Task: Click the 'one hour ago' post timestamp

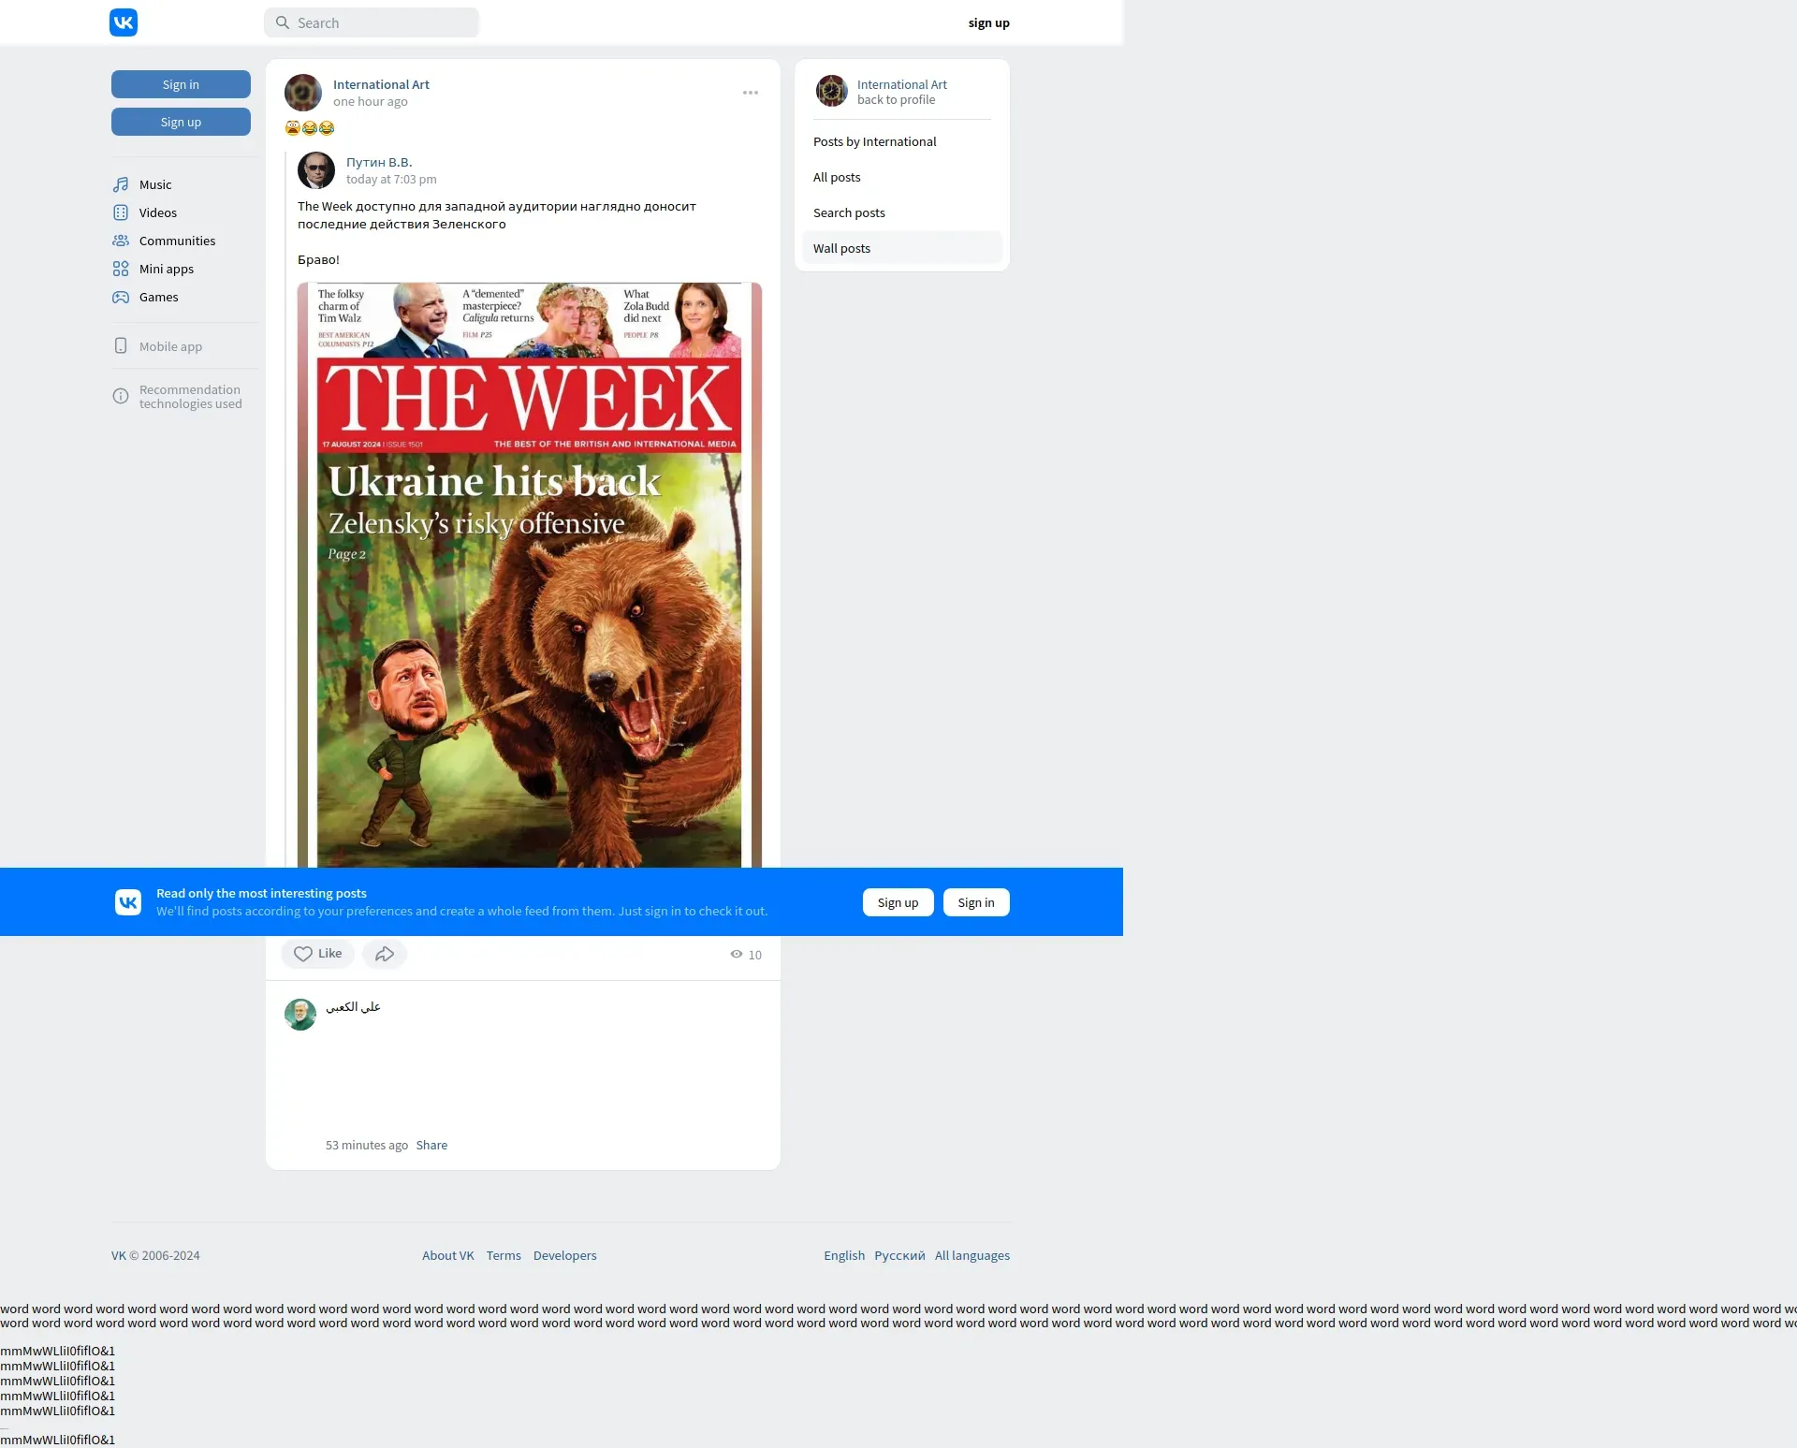Action: (x=370, y=101)
